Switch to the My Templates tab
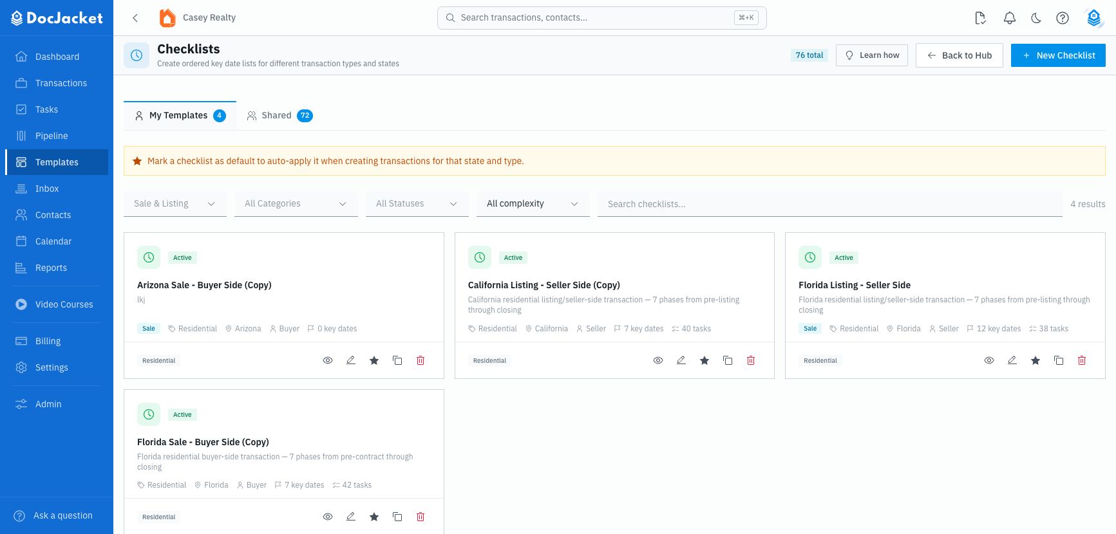This screenshot has height=534, width=1116. click(x=180, y=116)
